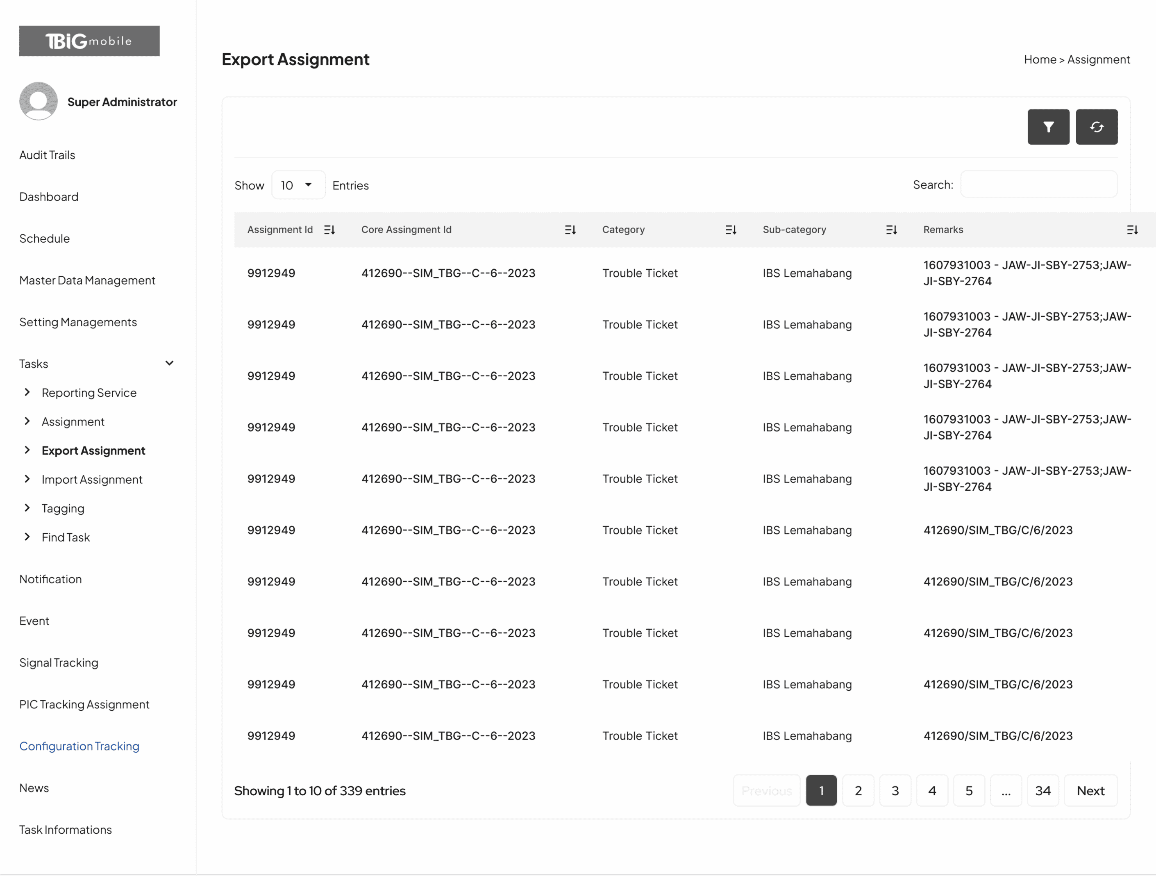Select Import Assignment in the sidebar
The width and height of the screenshot is (1156, 876).
91,479
